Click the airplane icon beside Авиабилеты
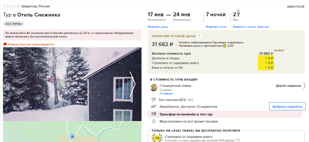The image size is (309, 142). click(x=154, y=107)
